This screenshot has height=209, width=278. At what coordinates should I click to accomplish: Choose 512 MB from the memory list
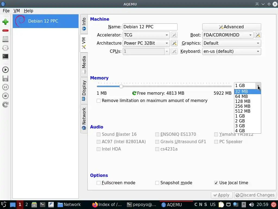[248, 111]
